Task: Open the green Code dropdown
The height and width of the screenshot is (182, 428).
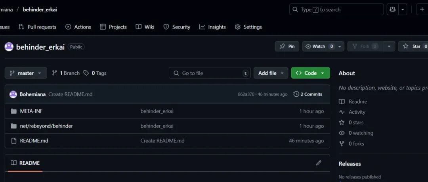Action: point(311,73)
